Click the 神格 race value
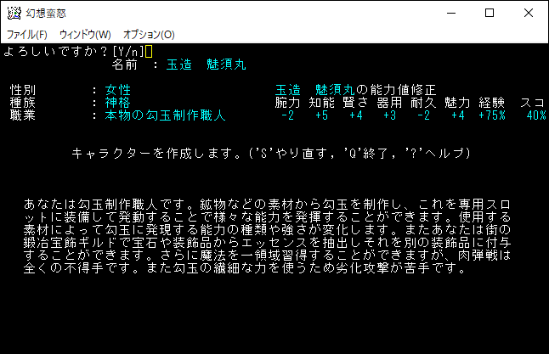 click(118, 103)
